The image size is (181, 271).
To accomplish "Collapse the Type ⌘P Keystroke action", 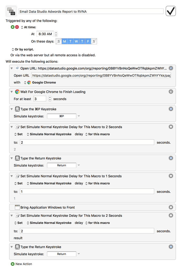I will click(x=12, y=109).
